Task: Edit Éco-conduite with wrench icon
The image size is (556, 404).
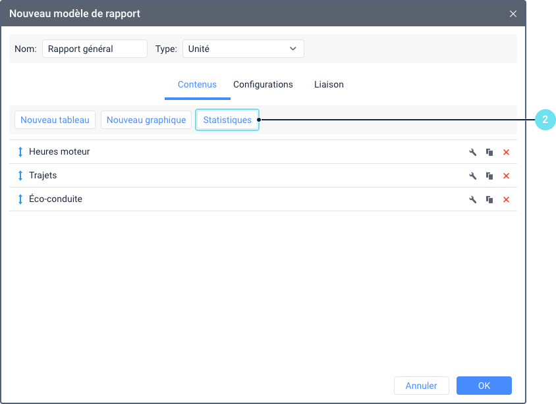Action: [472, 199]
